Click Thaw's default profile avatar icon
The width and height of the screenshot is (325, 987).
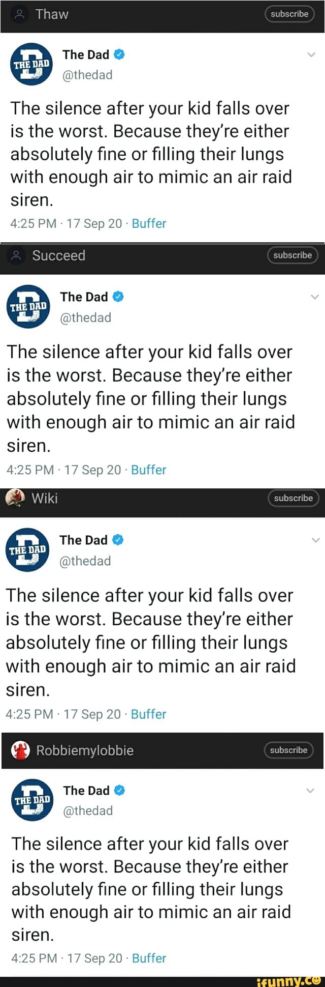click(20, 14)
